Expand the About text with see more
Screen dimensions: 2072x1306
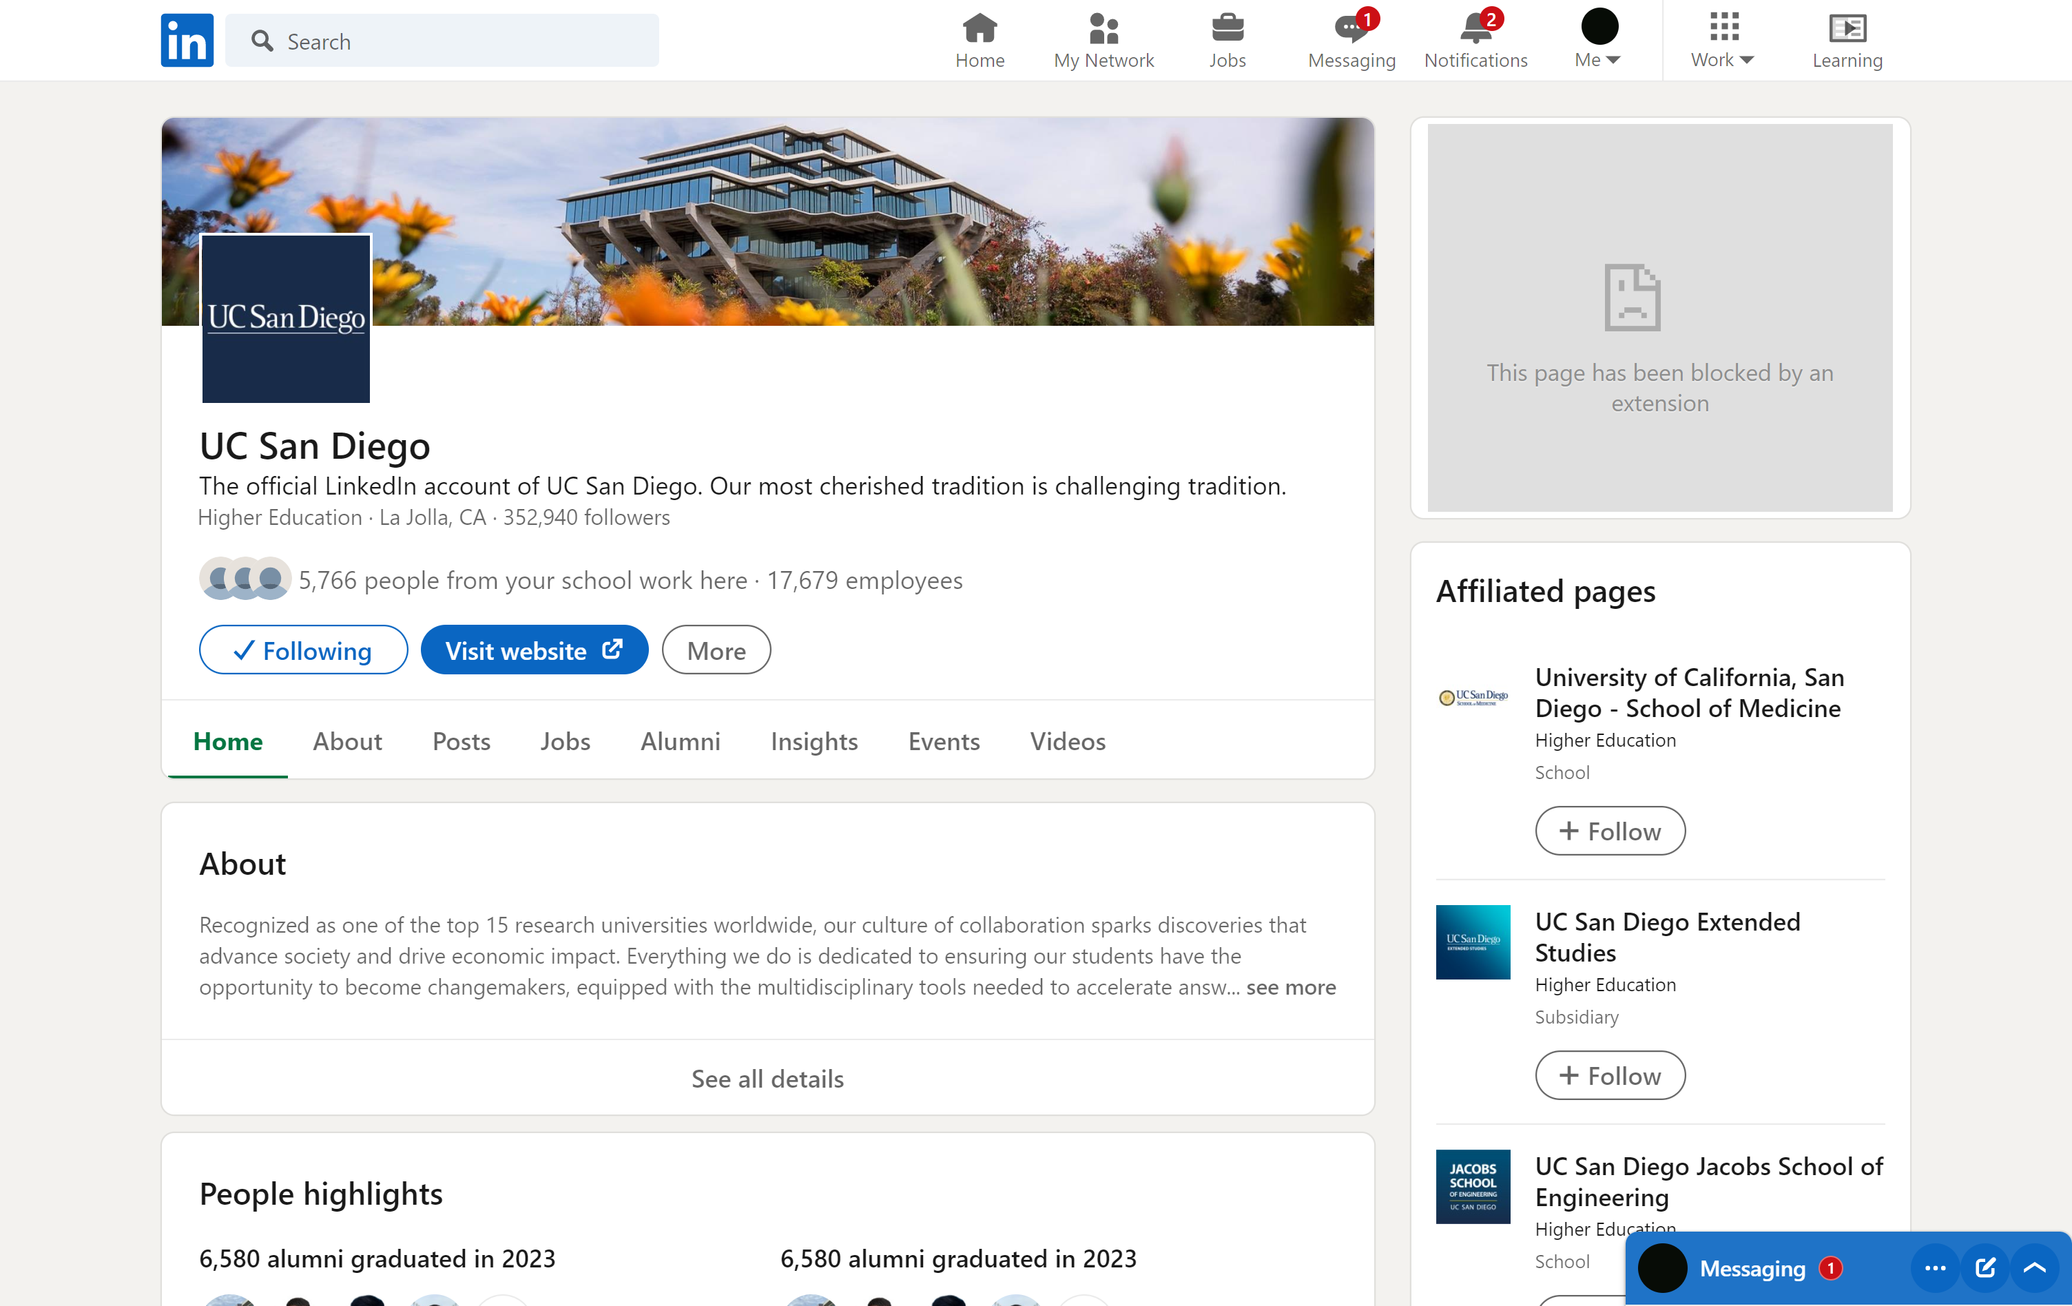tap(1291, 987)
